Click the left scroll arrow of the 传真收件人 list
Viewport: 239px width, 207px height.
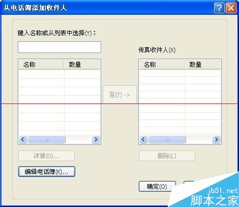[143, 140]
